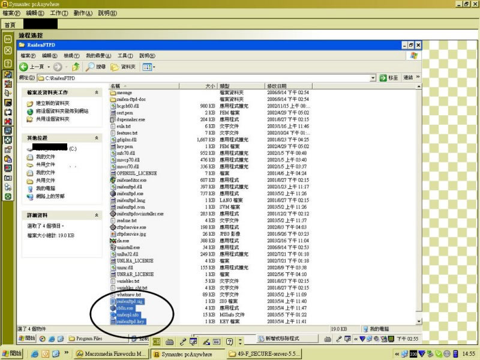Open Explorer 工具(T) menu
This screenshot has width=480, height=360.
125,56
